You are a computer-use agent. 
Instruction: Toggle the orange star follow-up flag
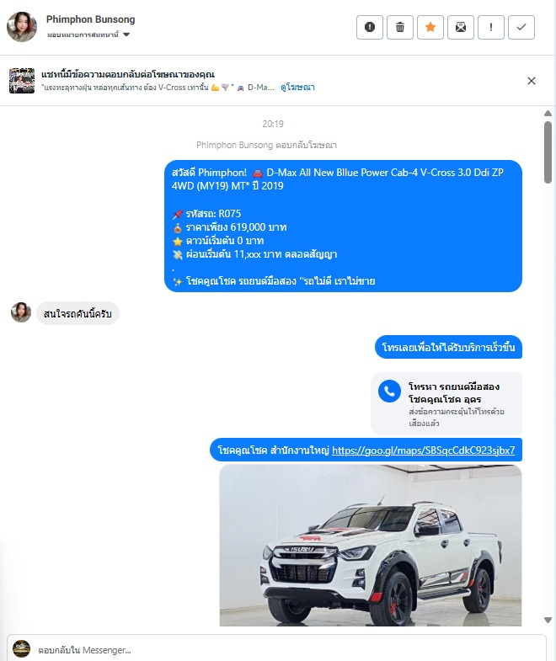tap(430, 28)
